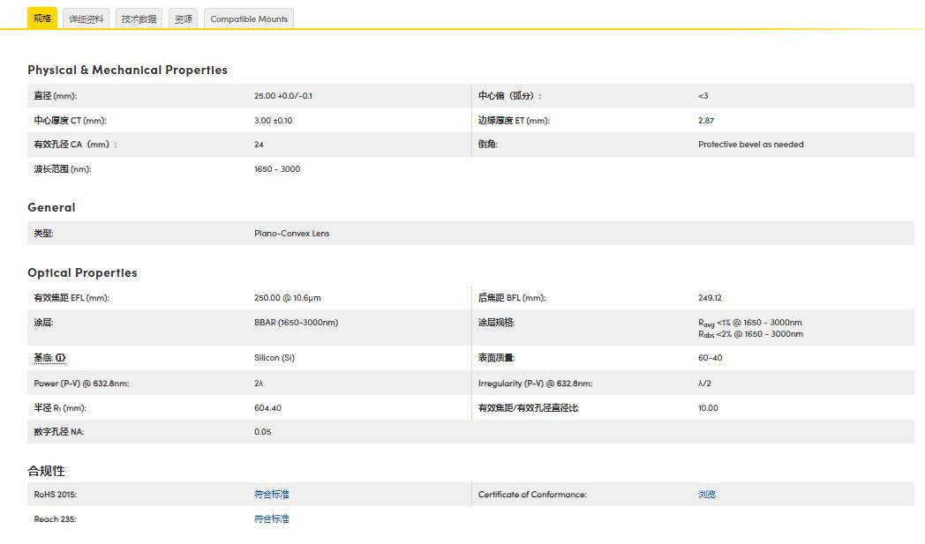This screenshot has height=544, width=925.
Task: Click the Optical Properties heading
Action: point(82,272)
